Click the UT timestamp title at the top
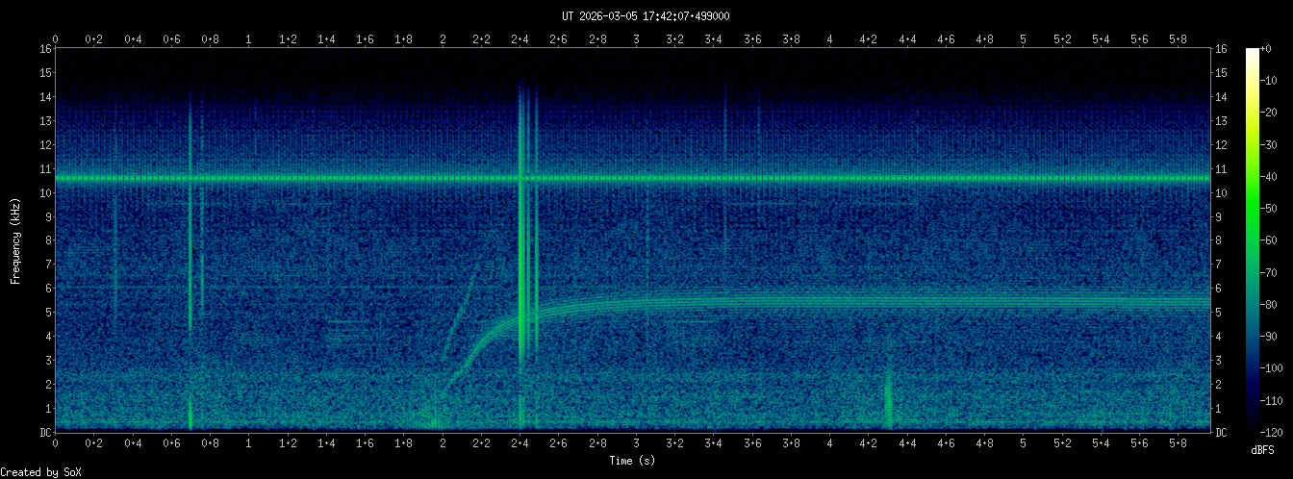1293x479 pixels. click(x=646, y=15)
